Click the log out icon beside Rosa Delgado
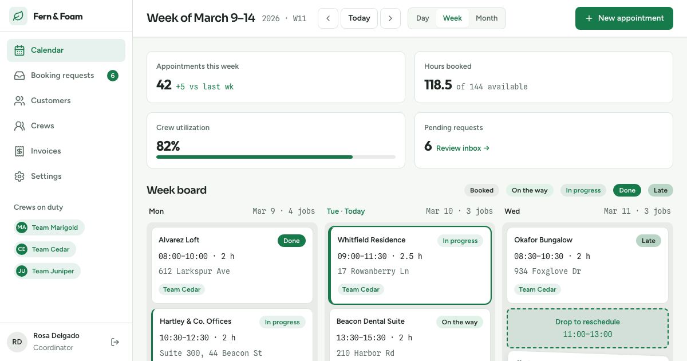Image resolution: width=687 pixels, height=361 pixels. point(115,342)
